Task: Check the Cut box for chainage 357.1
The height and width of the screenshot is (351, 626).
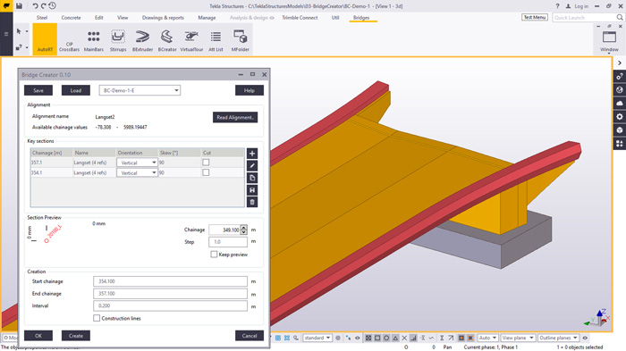Action: coord(206,163)
